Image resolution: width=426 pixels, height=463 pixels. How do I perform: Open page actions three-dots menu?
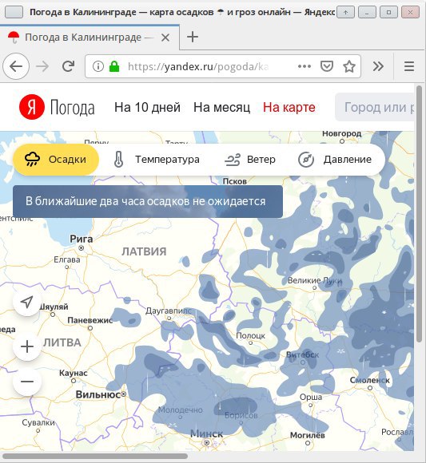[305, 66]
